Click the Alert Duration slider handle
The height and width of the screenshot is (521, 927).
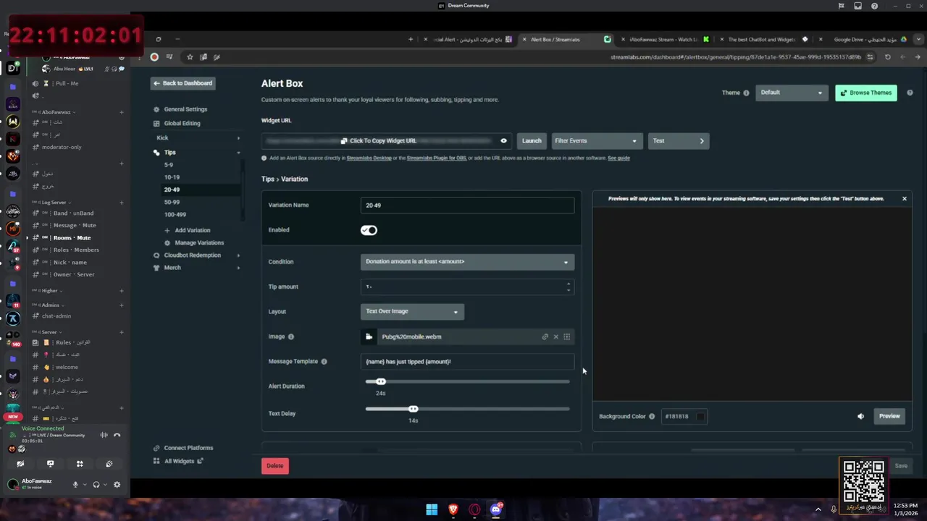[381, 381]
